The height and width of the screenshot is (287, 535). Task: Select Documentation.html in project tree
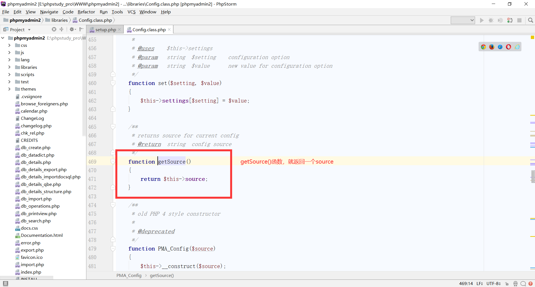pos(42,235)
